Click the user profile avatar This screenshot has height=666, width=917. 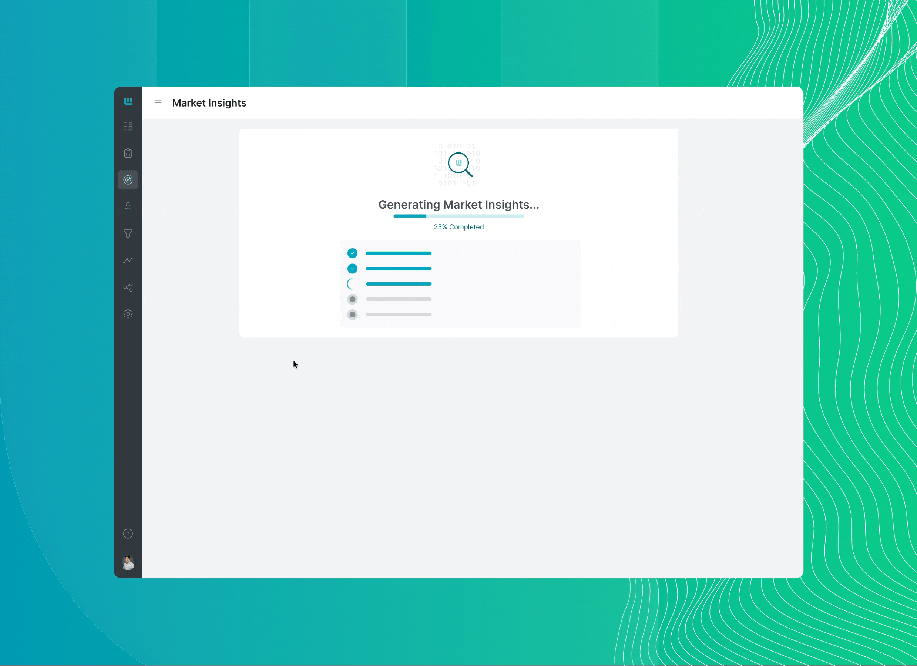pos(128,562)
